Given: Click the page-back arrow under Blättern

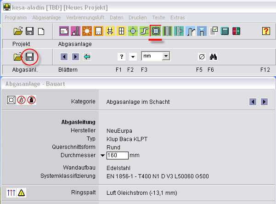Looking at the screenshot, I should pos(64,57).
